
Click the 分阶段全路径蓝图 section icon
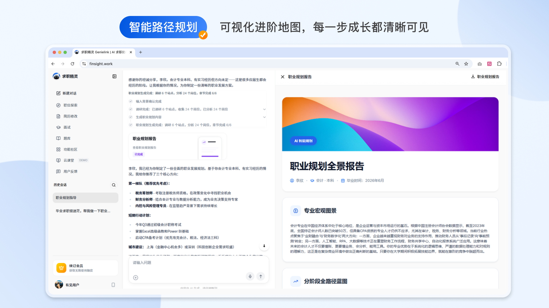pos(296,281)
